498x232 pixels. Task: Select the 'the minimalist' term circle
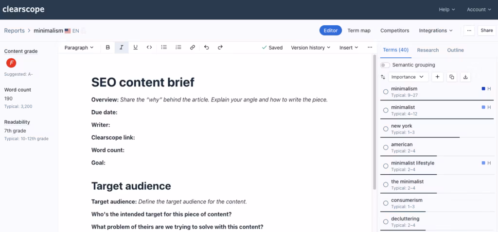coord(386,184)
